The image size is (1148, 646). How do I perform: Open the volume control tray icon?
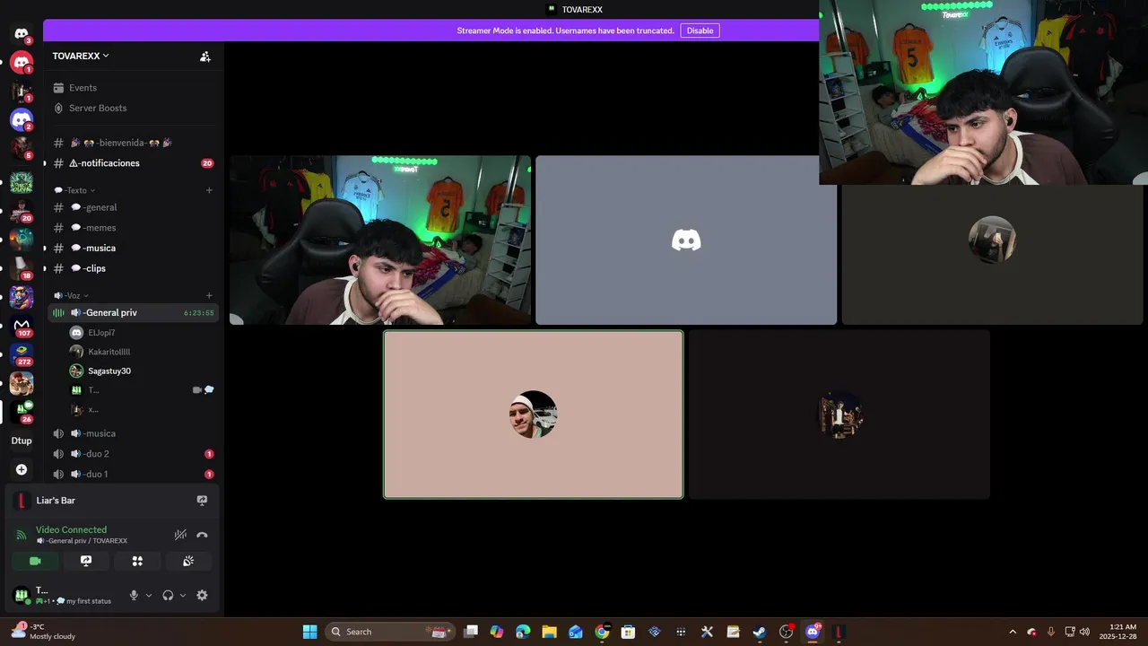1085,632
